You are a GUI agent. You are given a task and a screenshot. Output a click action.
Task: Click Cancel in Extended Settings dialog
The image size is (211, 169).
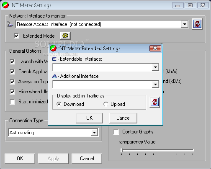coord(124,118)
